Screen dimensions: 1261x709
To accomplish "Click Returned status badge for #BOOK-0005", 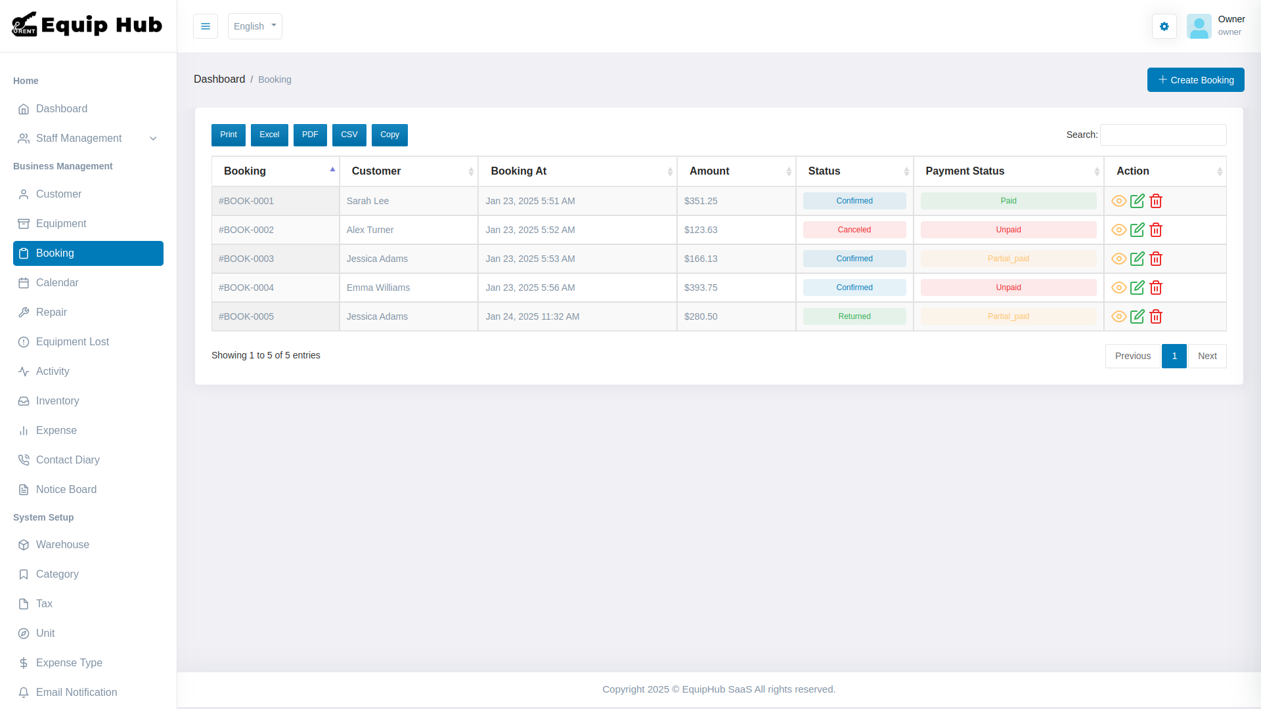I will [x=854, y=316].
